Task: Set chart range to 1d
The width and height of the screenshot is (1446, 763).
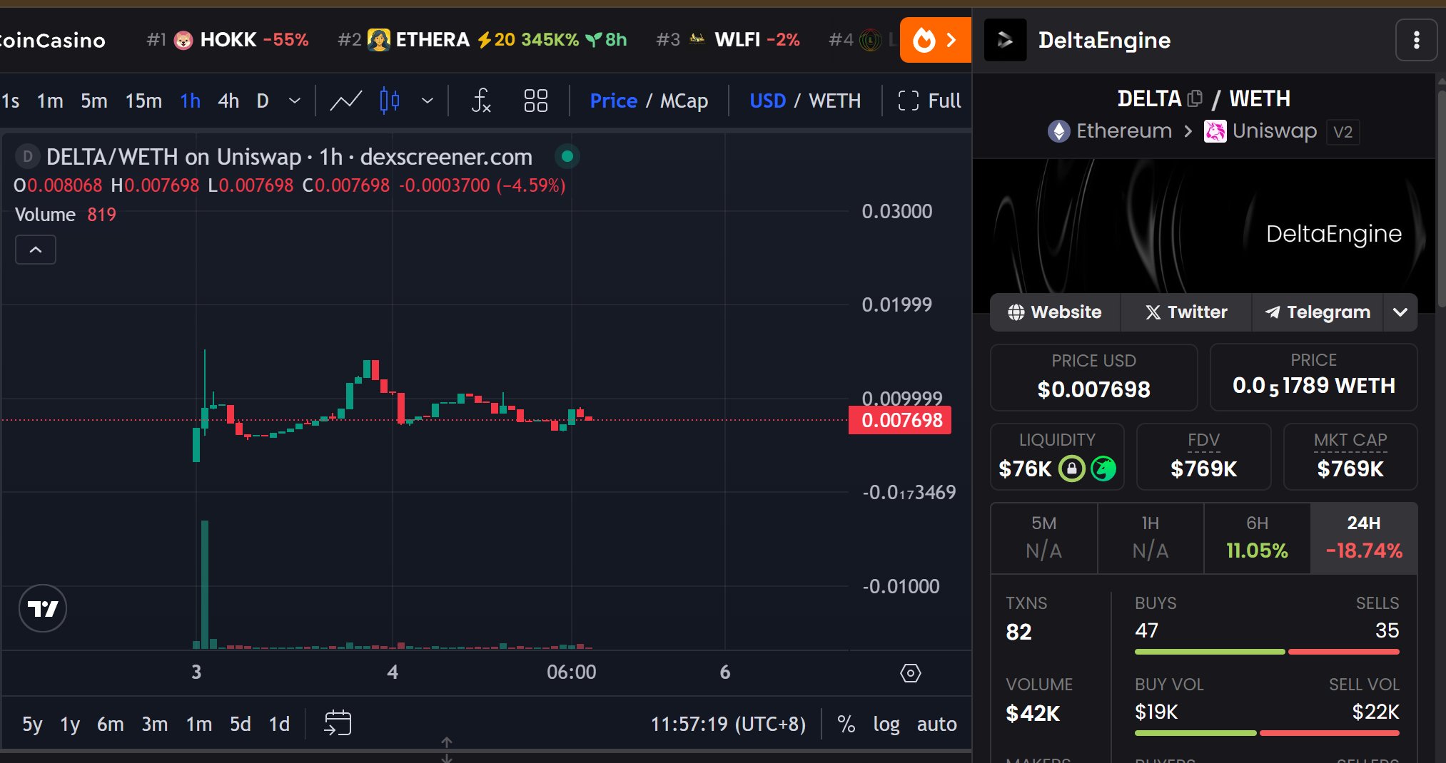Action: pos(279,724)
